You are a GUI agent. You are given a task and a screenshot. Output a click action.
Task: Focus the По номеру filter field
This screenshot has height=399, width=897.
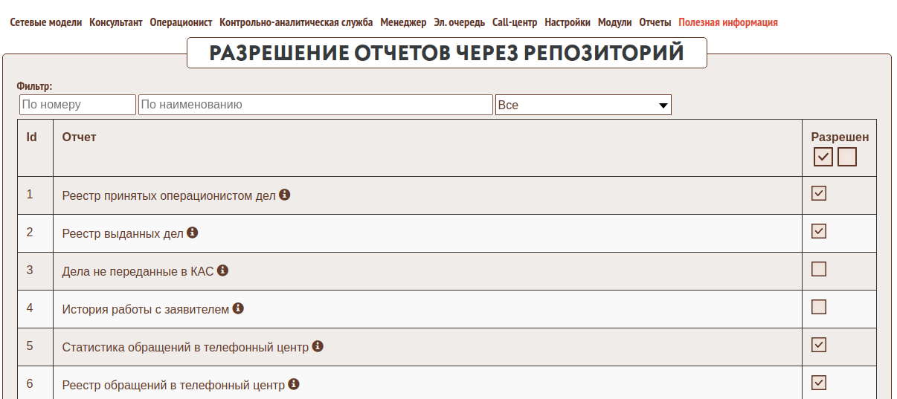click(x=77, y=105)
